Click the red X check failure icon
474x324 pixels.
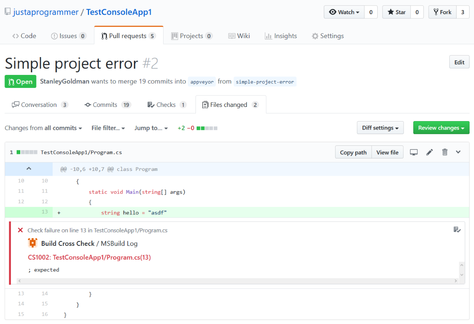(x=20, y=230)
